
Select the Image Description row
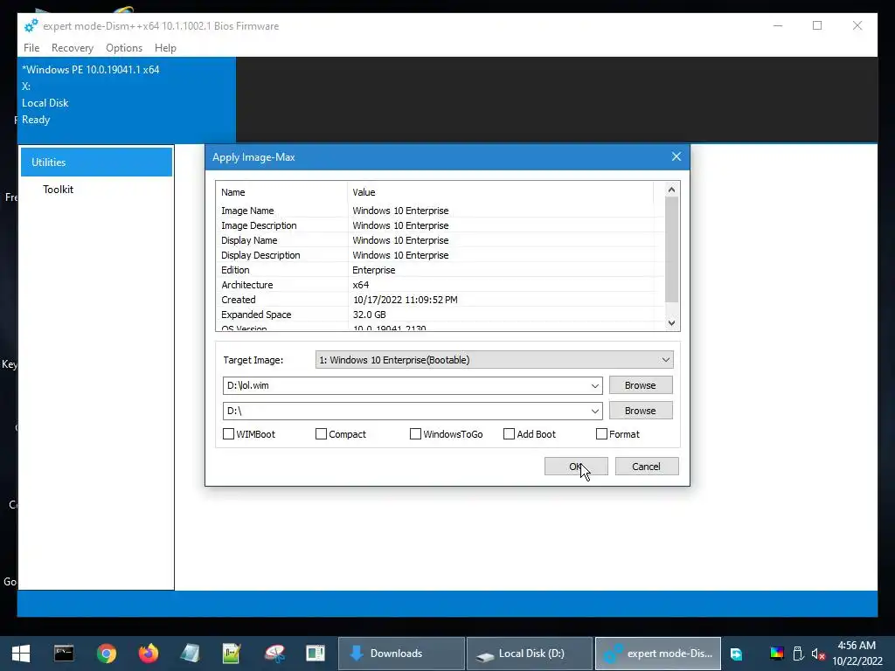[x=440, y=225]
